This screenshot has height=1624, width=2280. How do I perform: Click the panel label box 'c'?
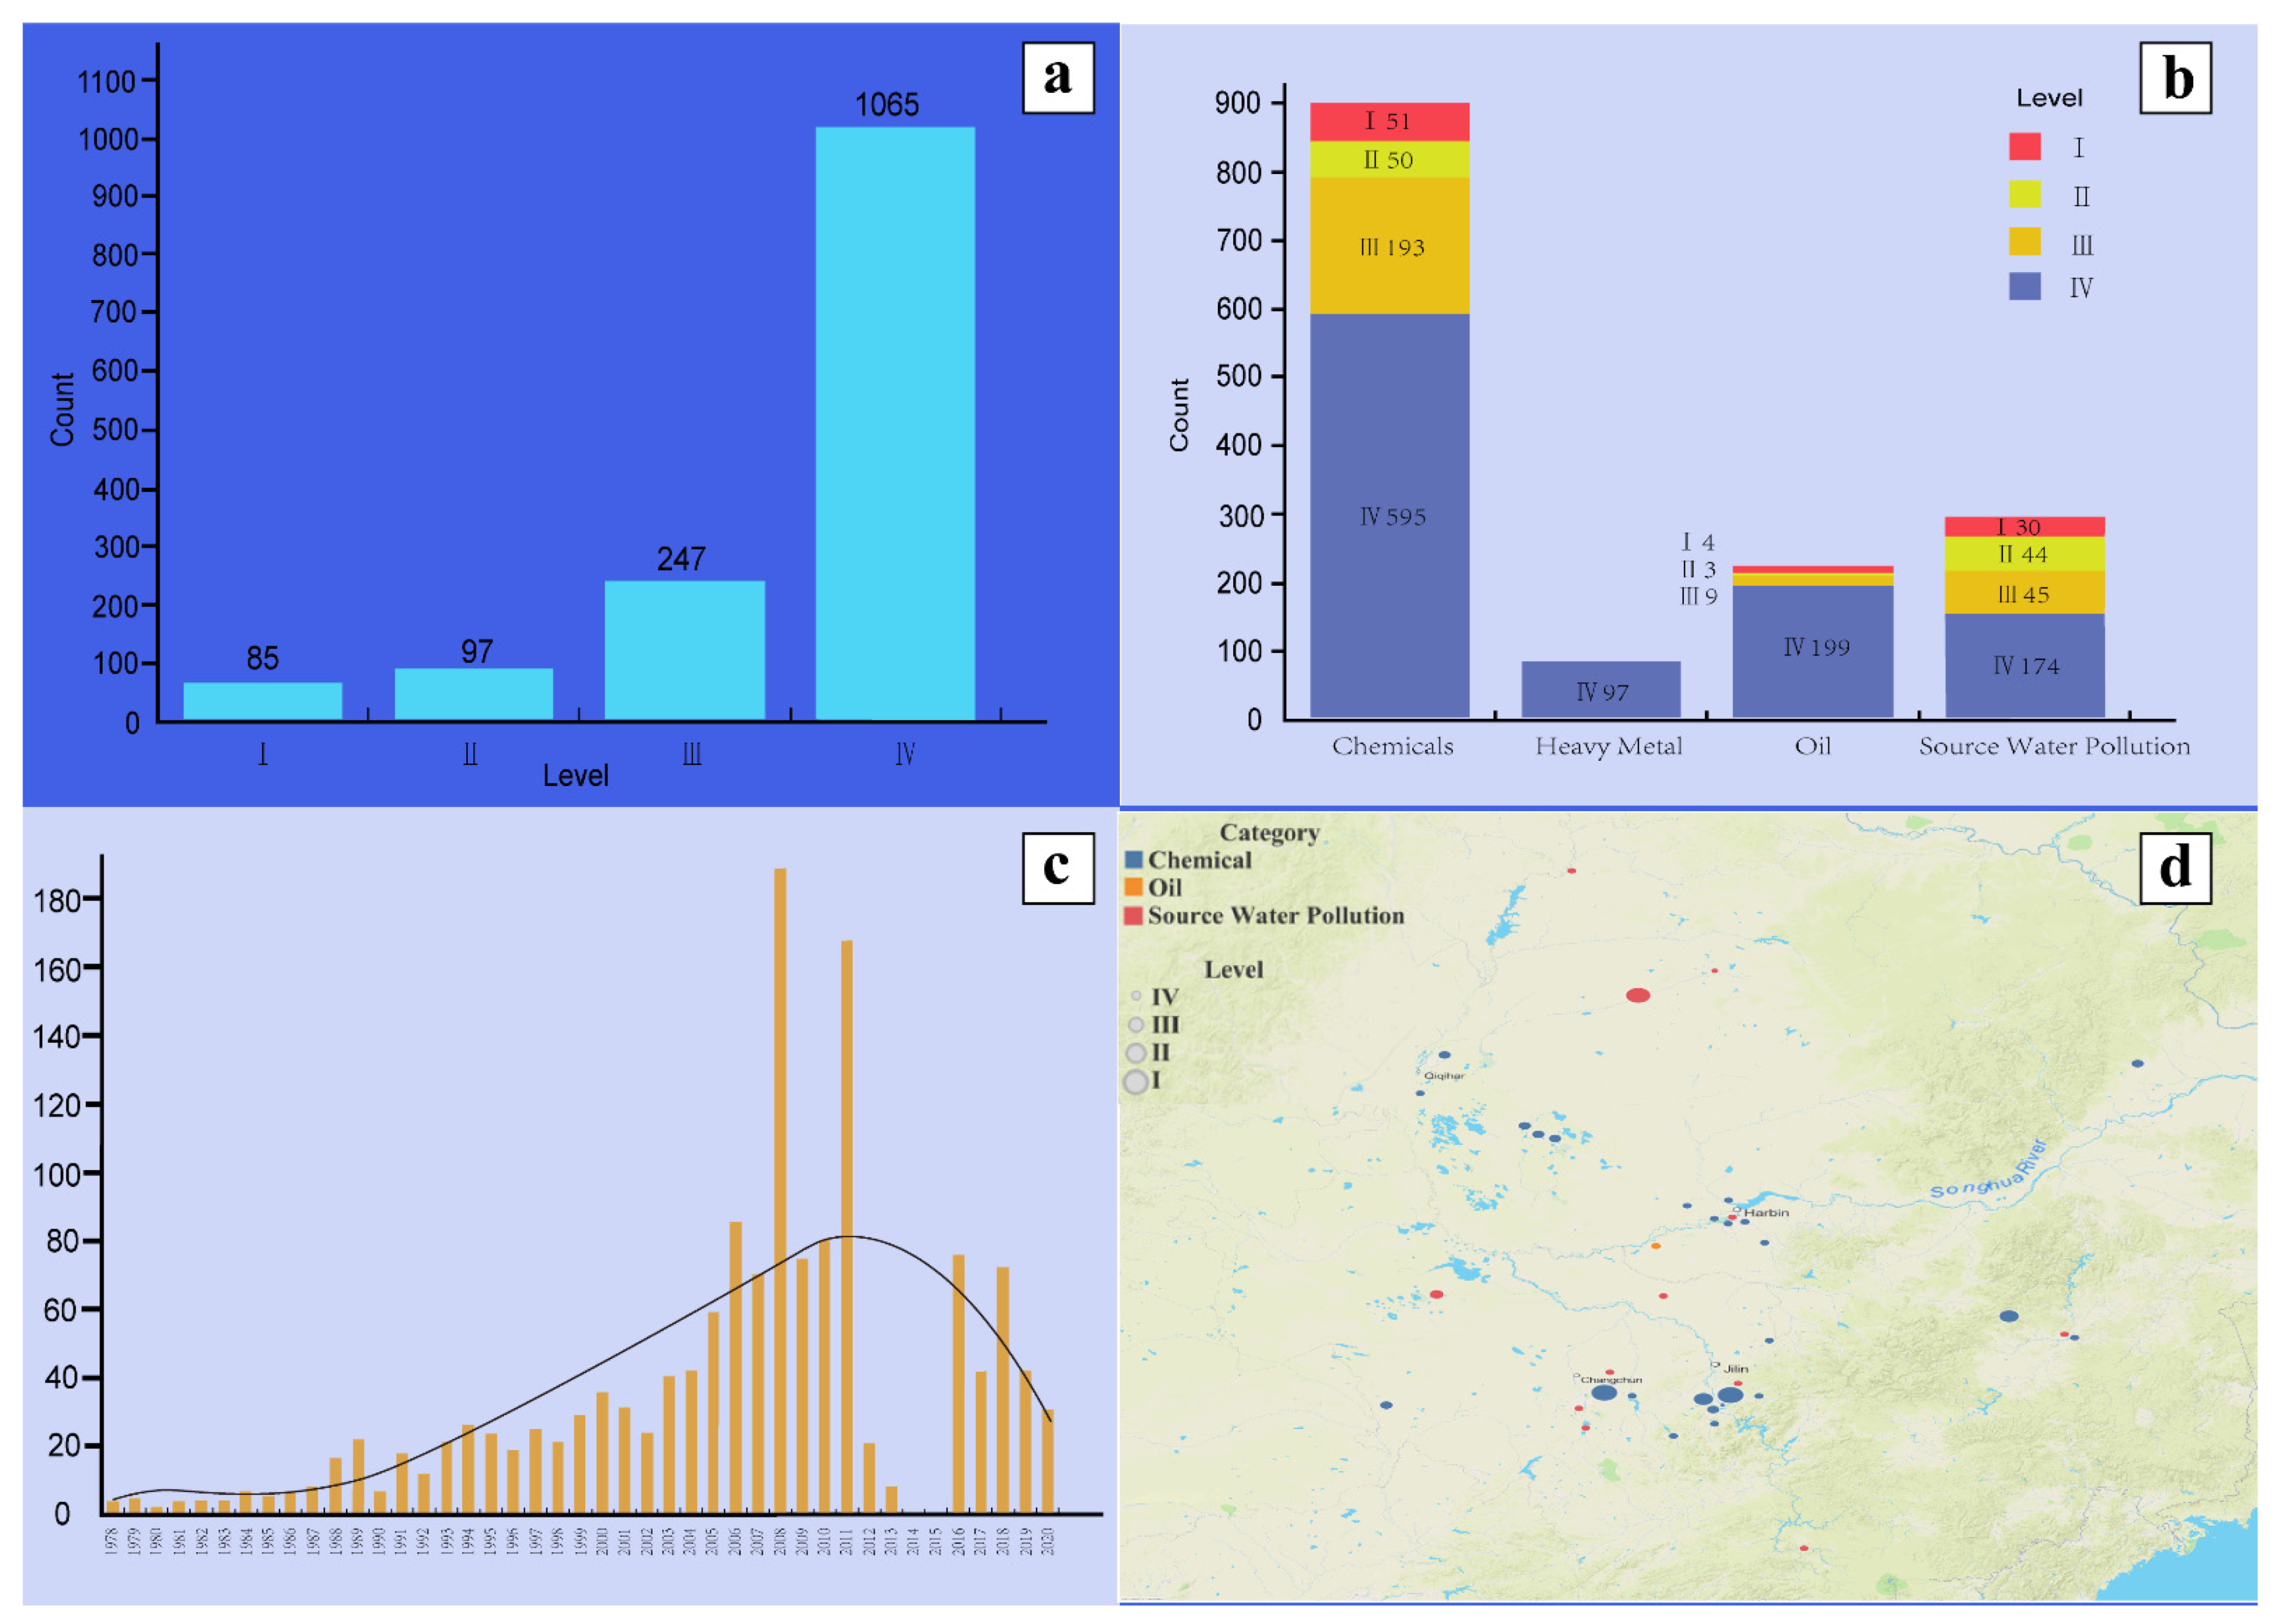[1058, 868]
